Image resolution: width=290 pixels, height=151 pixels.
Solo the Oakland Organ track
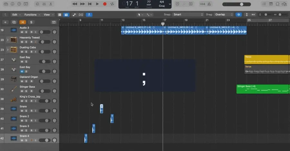click(26, 81)
